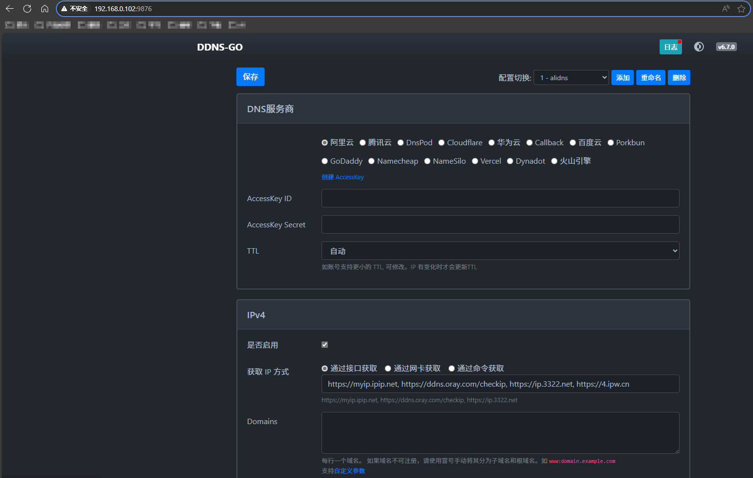753x478 pixels.
Task: Select the 火山引擎 provider
Action: pos(554,161)
